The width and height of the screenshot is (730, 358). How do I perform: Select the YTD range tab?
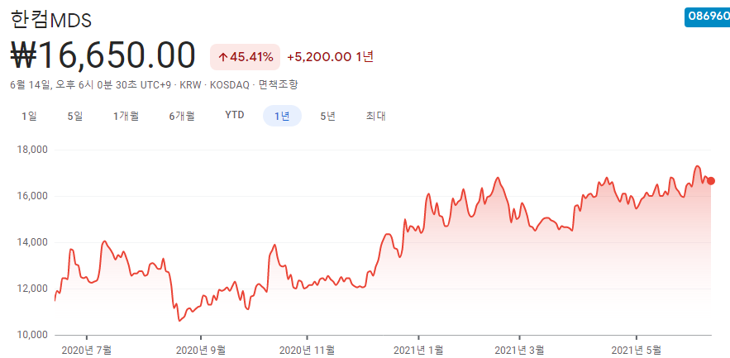(x=235, y=116)
